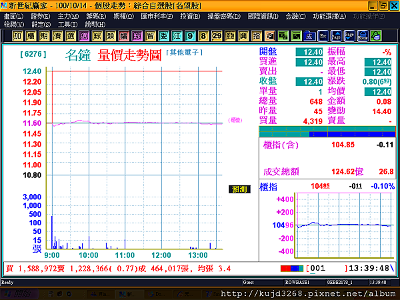Screen dimensions: 400x300
Task: Open the 匯市利率(F) menu
Action: (x=157, y=17)
